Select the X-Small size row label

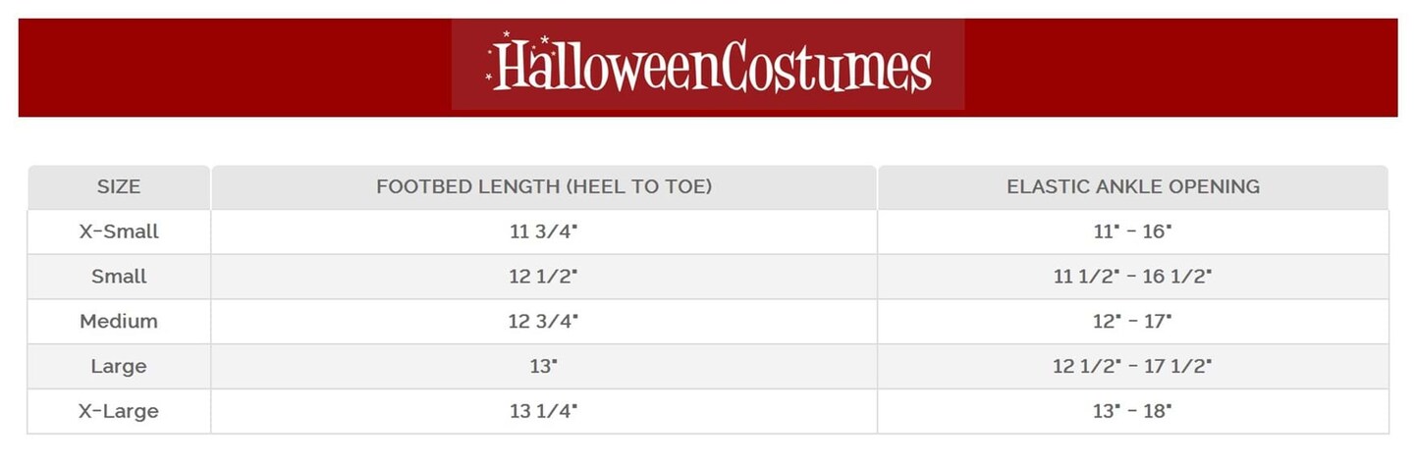click(x=119, y=232)
